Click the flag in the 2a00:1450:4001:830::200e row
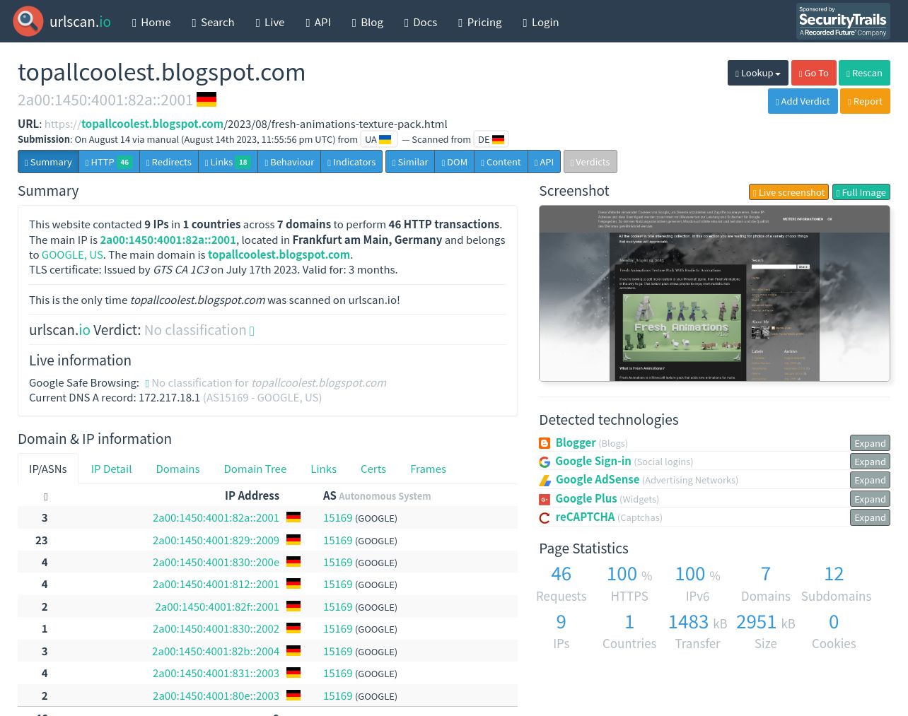 tap(293, 562)
